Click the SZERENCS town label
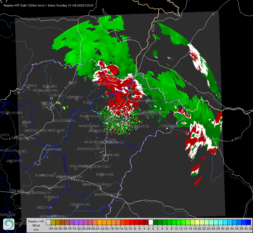This screenshot has height=233, width=253. 74,97
